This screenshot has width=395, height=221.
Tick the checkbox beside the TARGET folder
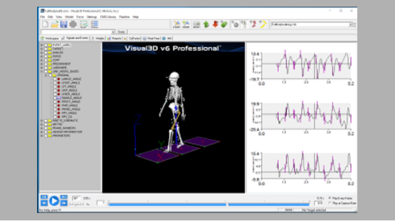point(46,49)
